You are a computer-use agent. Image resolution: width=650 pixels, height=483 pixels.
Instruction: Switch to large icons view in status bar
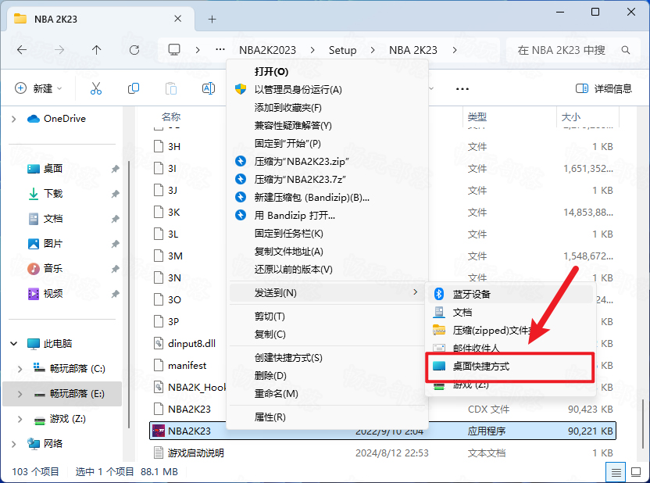click(x=636, y=472)
